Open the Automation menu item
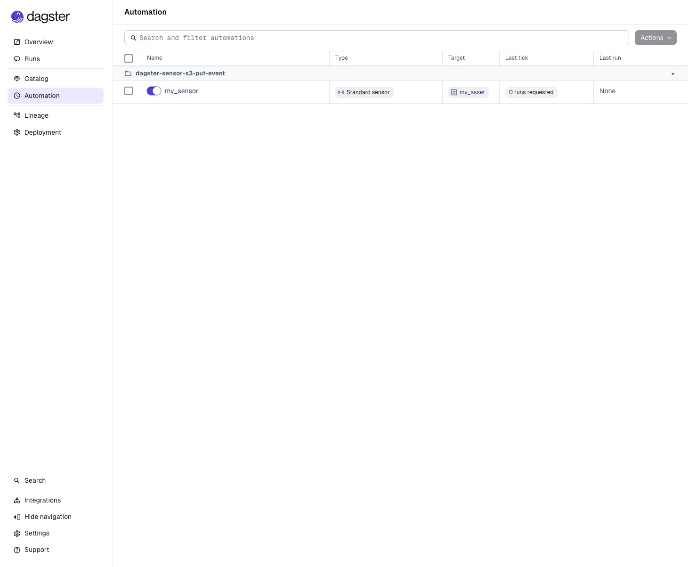The image size is (688, 567). (42, 96)
